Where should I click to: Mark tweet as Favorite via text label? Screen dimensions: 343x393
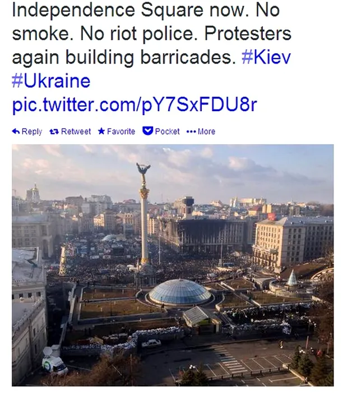(121, 131)
